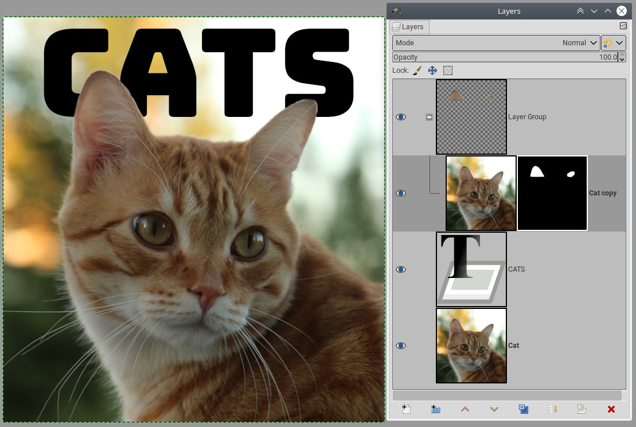The height and width of the screenshot is (427, 636).
Task: Hide the Layer Group visibility eye
Action: [401, 117]
